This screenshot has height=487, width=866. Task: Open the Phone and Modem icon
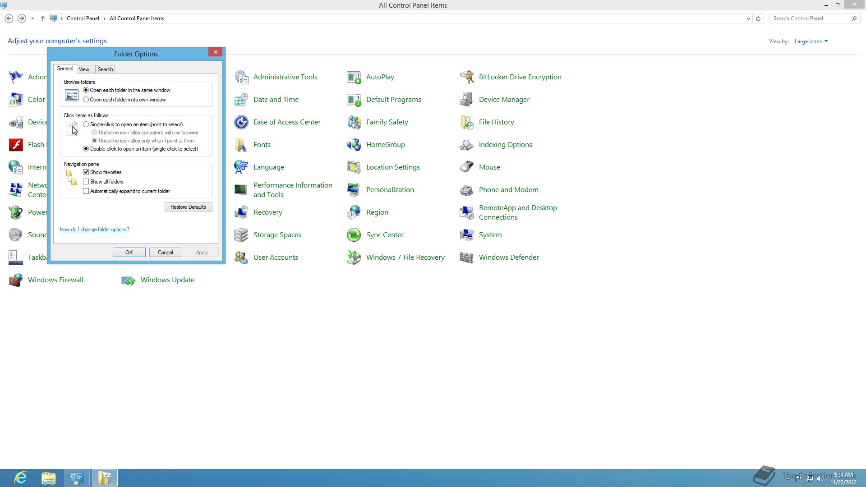pyautogui.click(x=467, y=190)
